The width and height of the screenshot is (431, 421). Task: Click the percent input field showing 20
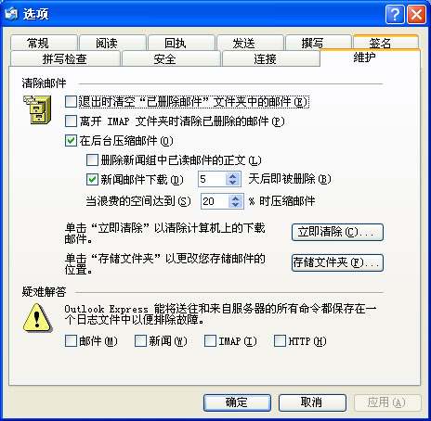tap(215, 201)
